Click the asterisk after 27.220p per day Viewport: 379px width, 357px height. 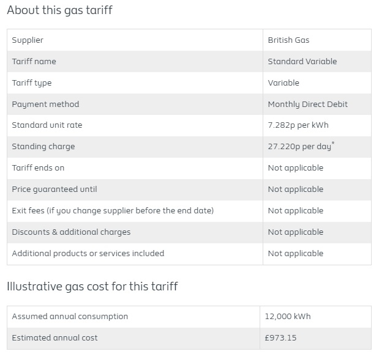[x=333, y=143]
